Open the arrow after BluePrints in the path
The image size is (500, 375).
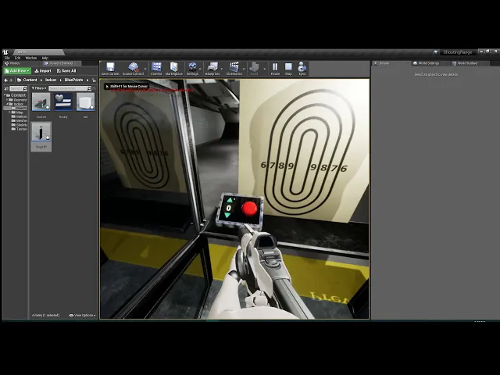(87, 80)
